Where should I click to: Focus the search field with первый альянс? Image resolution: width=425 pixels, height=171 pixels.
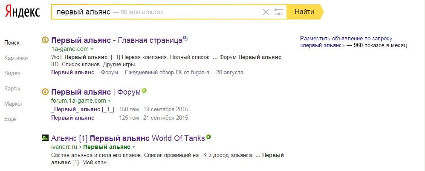[168, 12]
